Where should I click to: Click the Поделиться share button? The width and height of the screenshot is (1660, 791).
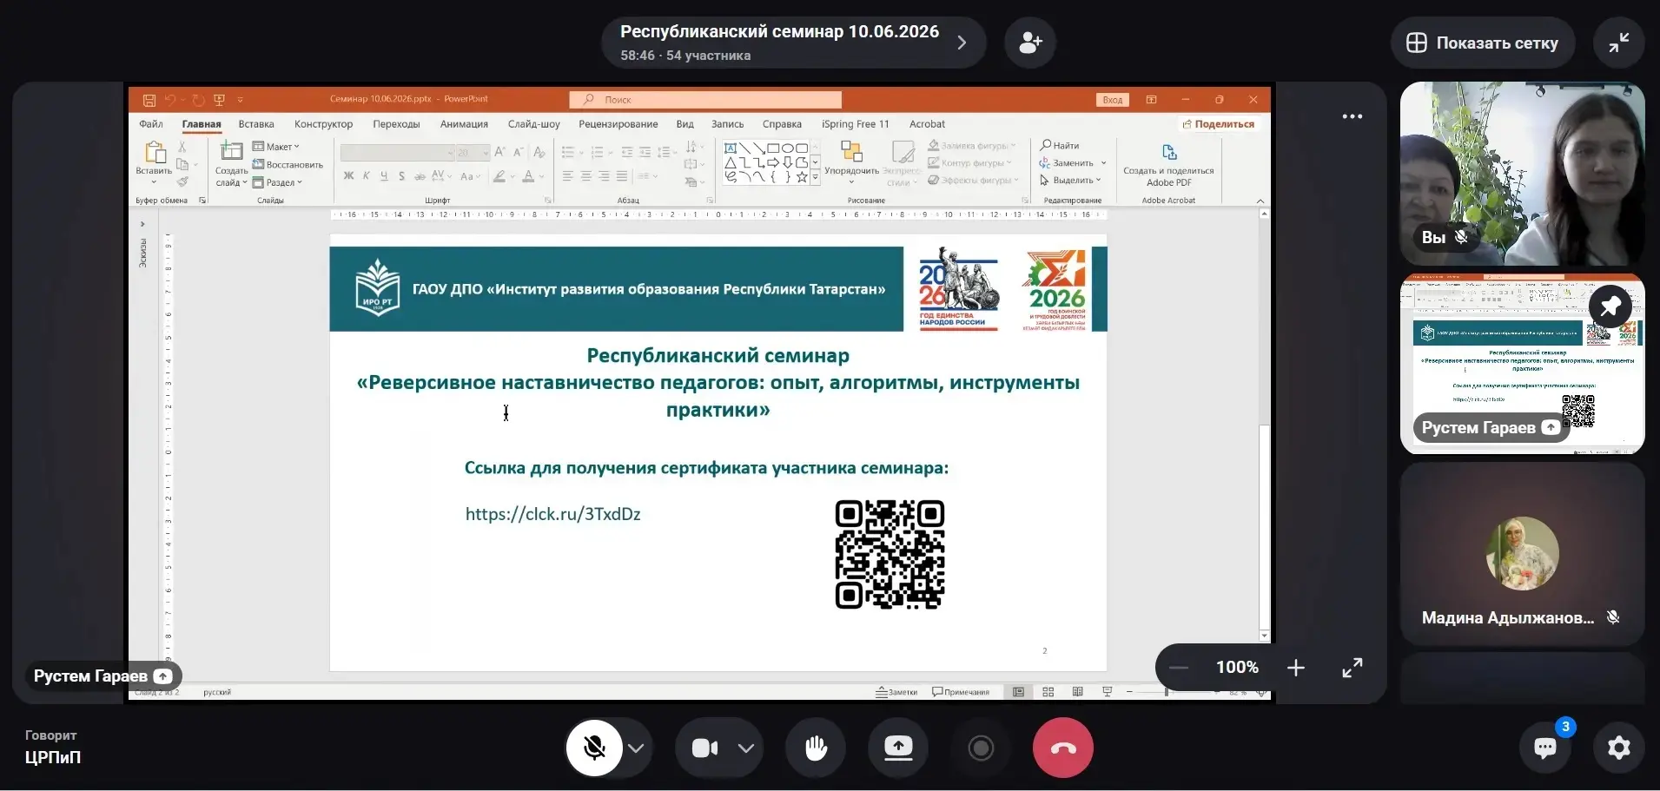(x=1219, y=124)
